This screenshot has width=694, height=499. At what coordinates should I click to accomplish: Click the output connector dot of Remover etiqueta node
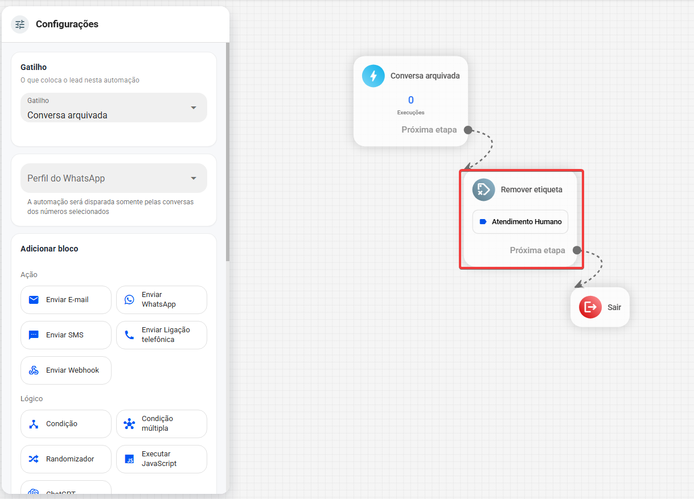tap(577, 250)
